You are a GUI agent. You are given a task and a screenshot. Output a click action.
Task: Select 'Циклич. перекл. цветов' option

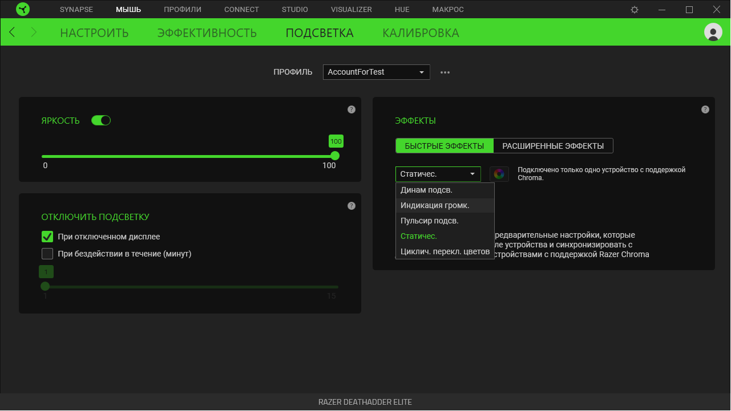click(x=445, y=251)
